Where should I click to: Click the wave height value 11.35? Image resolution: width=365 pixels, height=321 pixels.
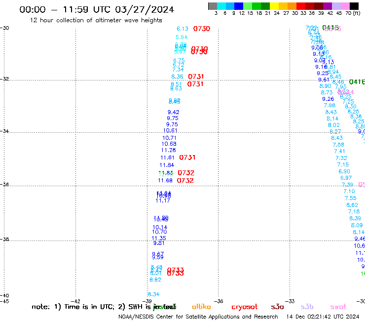tap(159, 238)
